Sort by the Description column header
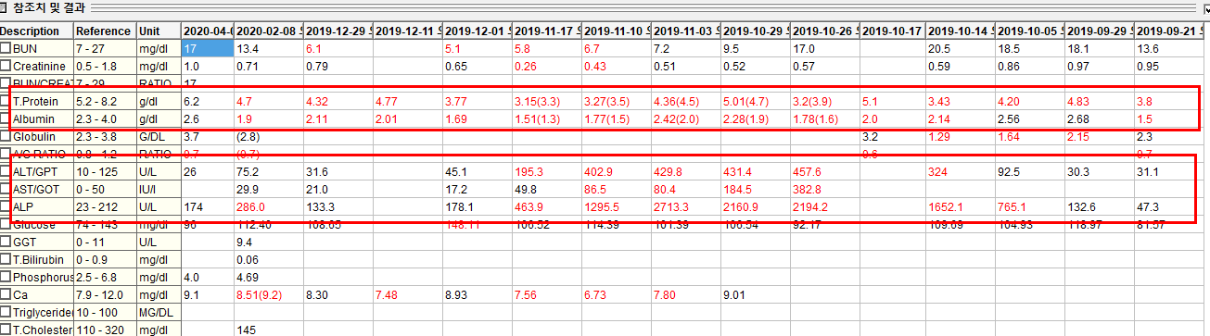 click(x=37, y=31)
